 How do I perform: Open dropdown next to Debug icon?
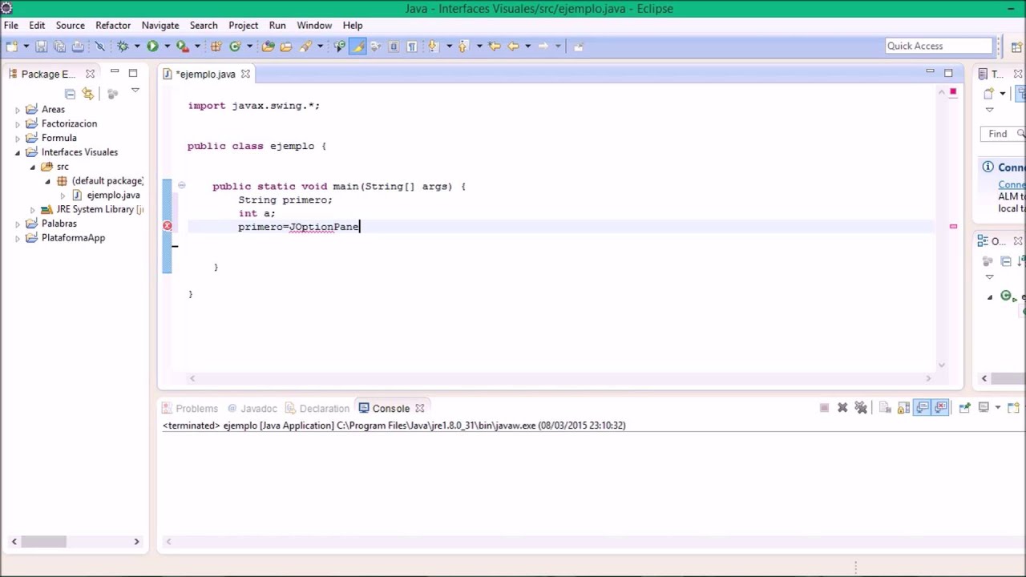pyautogui.click(x=137, y=46)
